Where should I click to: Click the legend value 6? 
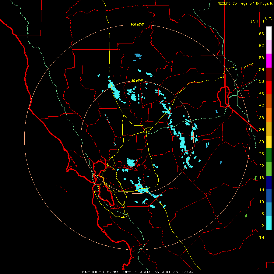coord(262,214)
